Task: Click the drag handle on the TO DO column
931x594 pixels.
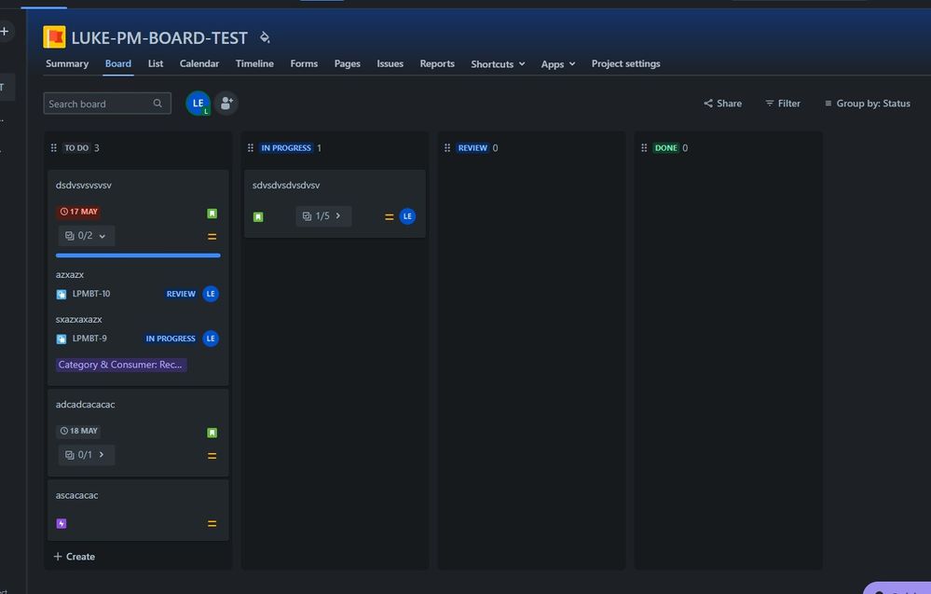Action: pos(54,147)
